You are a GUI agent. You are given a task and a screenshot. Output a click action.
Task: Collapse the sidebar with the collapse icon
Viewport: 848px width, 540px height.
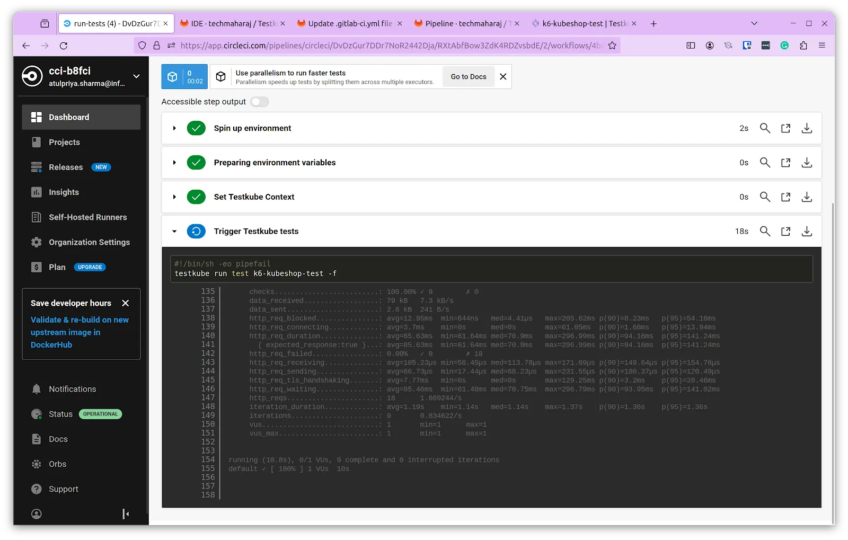click(126, 514)
